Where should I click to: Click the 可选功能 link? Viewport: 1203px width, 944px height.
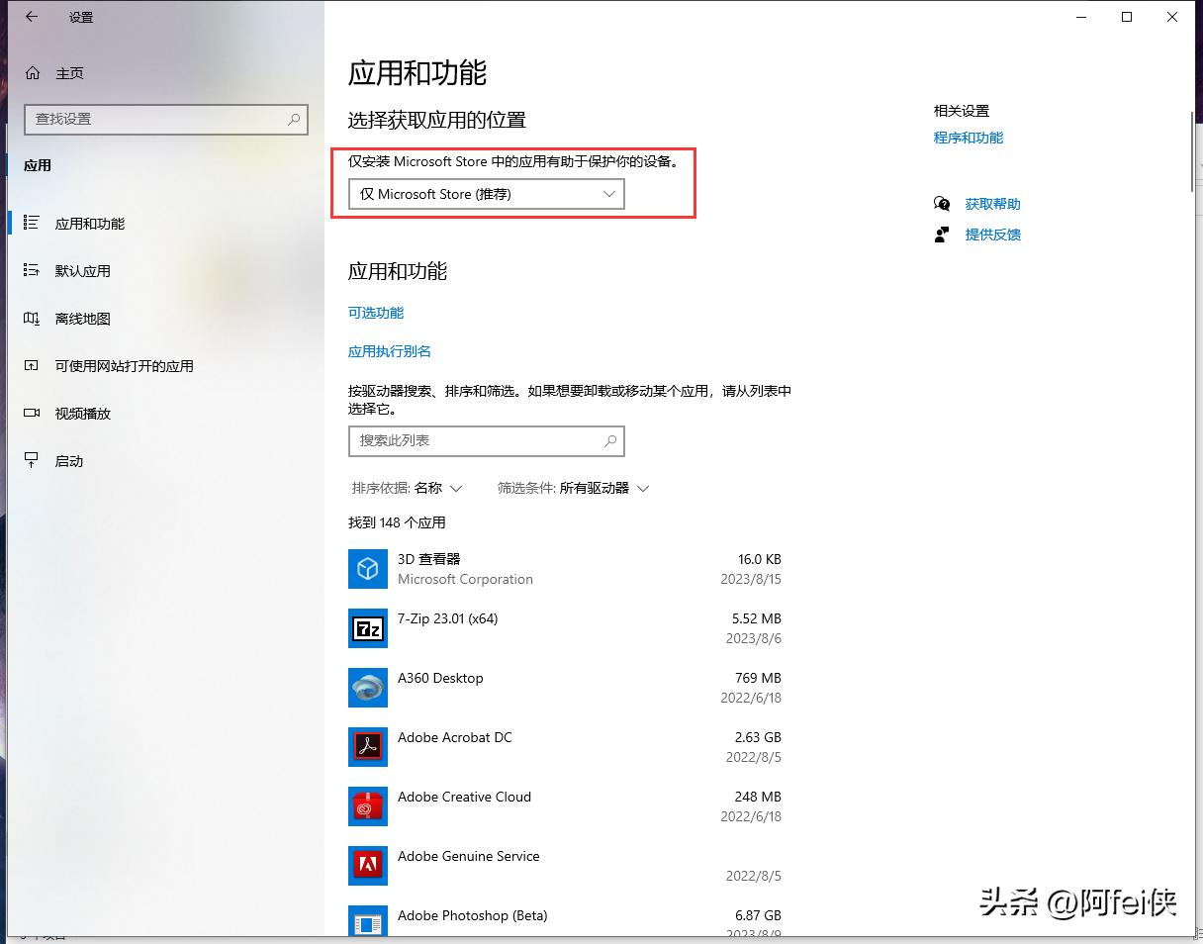(x=375, y=312)
